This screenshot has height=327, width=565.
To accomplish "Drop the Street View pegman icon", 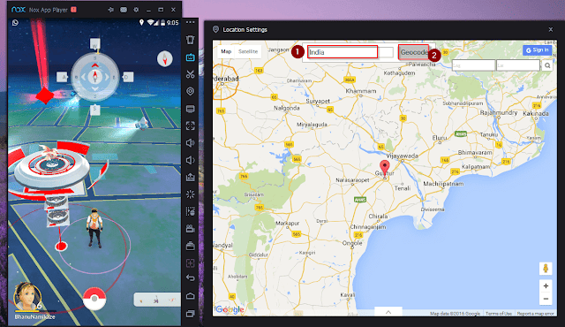I will pyautogui.click(x=546, y=269).
